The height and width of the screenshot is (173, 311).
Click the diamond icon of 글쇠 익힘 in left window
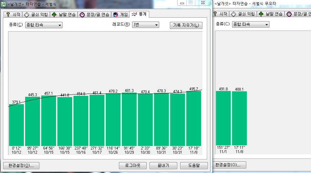[26, 15]
